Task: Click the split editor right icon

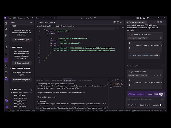Action: pyautogui.click(x=118, y=22)
